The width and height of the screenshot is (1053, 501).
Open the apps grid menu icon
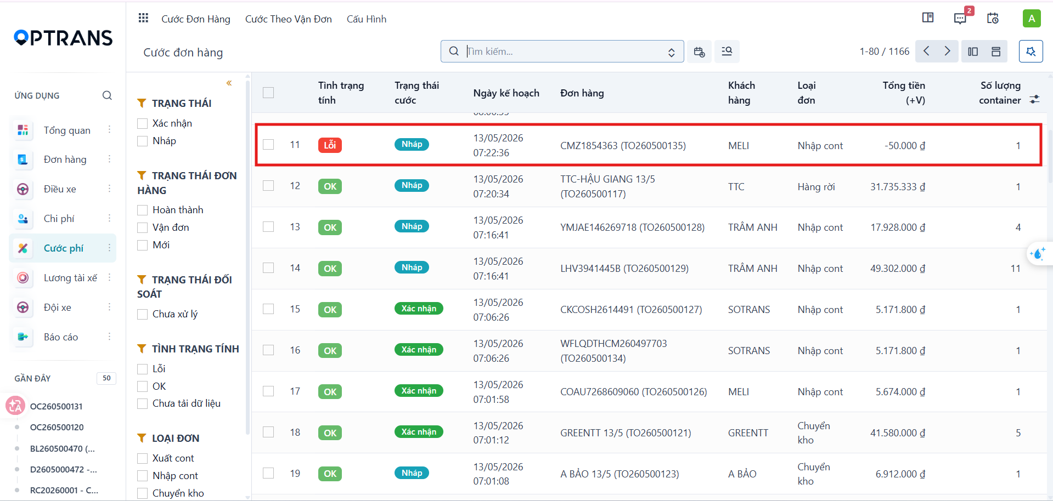(x=143, y=18)
